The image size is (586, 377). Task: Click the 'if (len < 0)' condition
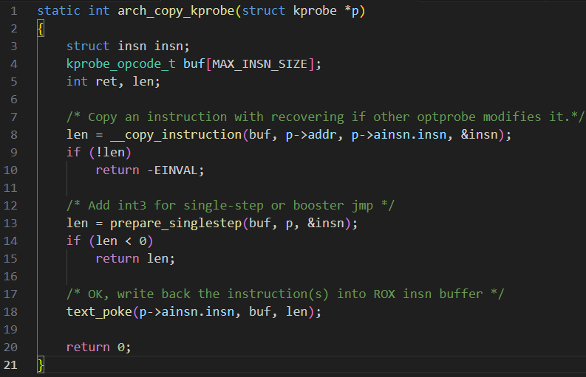coord(109,241)
